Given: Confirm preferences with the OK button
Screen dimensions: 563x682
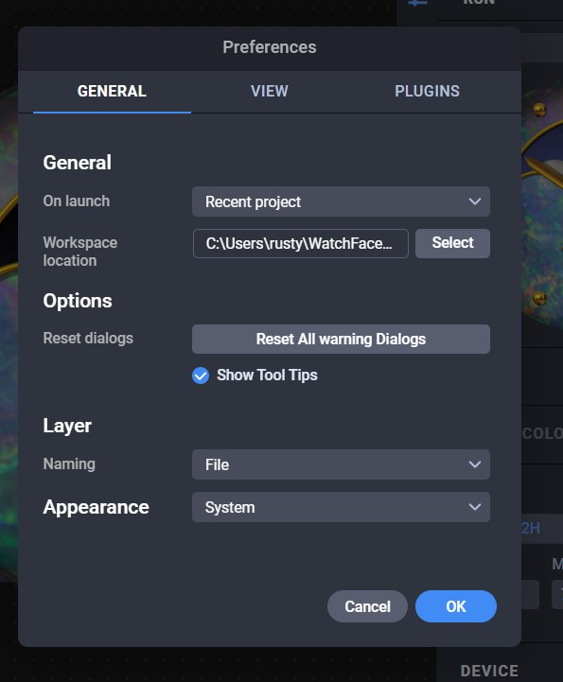Looking at the screenshot, I should [x=455, y=606].
